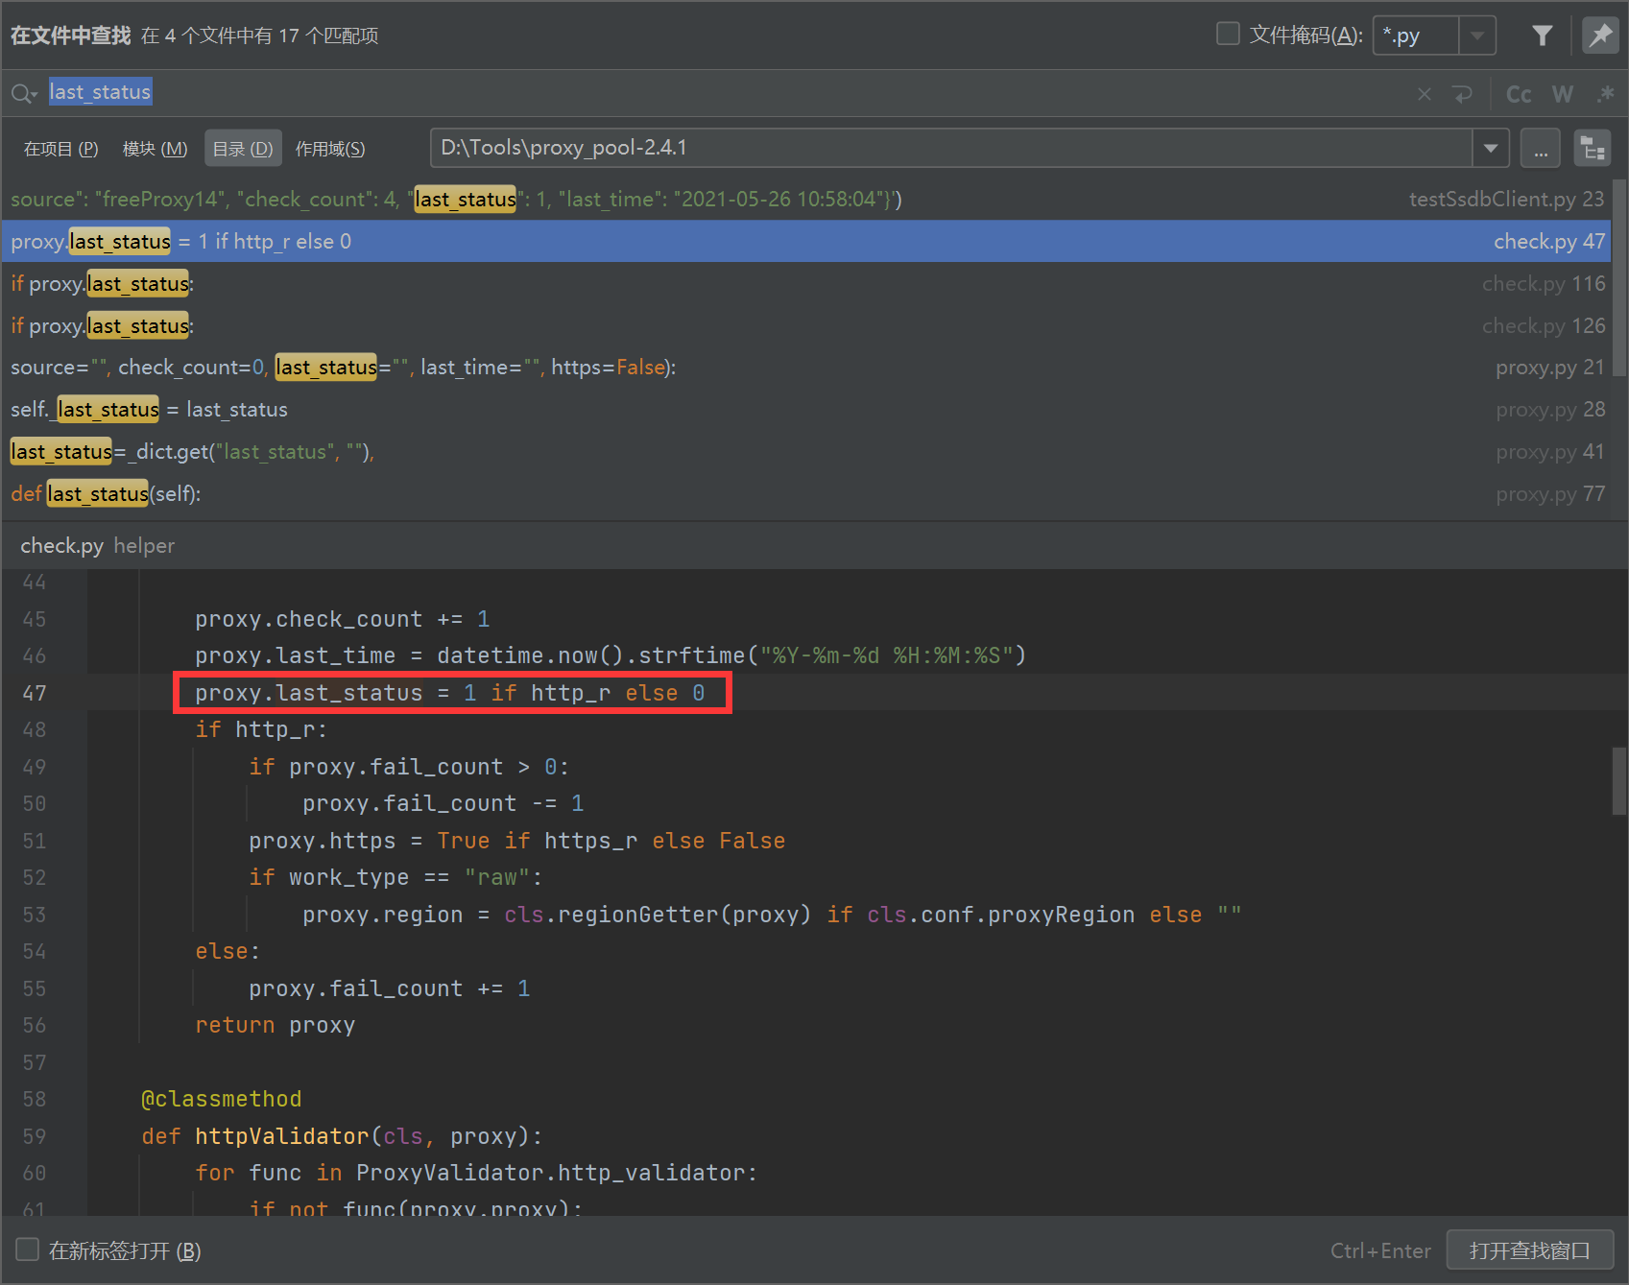Enable the 文件掩码(A) checkbox

point(1228,33)
